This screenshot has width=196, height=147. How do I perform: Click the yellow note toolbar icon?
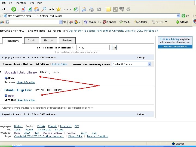click(108, 9)
